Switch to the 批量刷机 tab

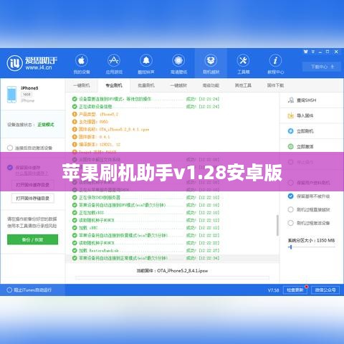point(146,85)
